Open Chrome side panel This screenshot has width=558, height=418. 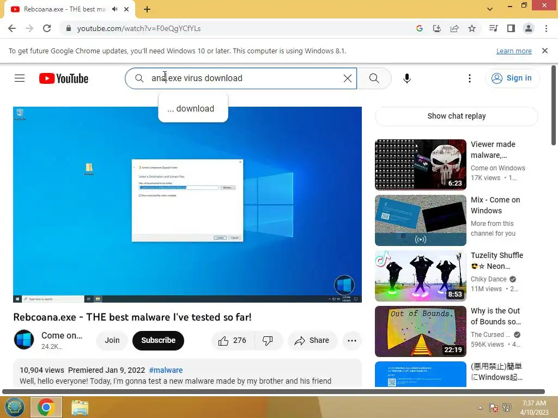coord(511,28)
